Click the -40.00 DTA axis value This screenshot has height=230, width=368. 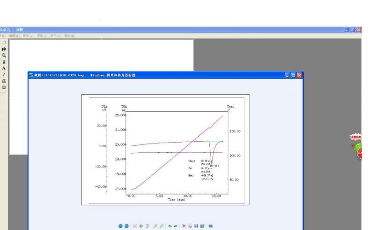[101, 187]
